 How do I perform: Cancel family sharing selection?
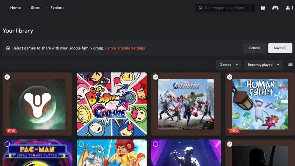click(254, 48)
